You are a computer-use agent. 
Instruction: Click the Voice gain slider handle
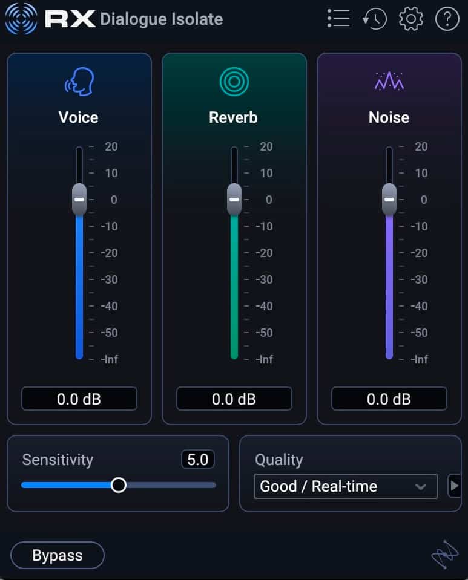click(79, 200)
